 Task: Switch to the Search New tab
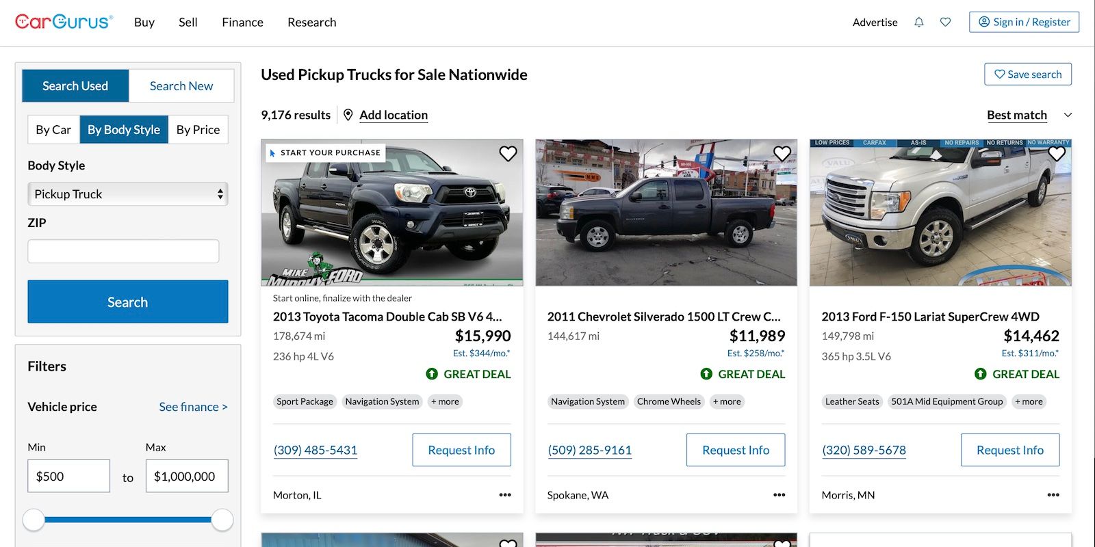(181, 85)
